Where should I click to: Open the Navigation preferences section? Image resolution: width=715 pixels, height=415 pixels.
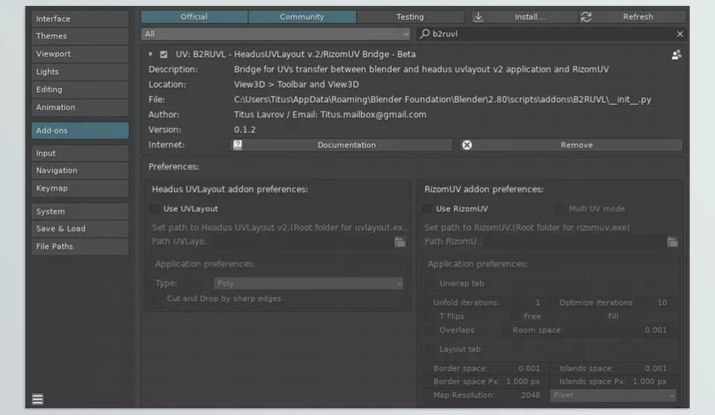80,171
